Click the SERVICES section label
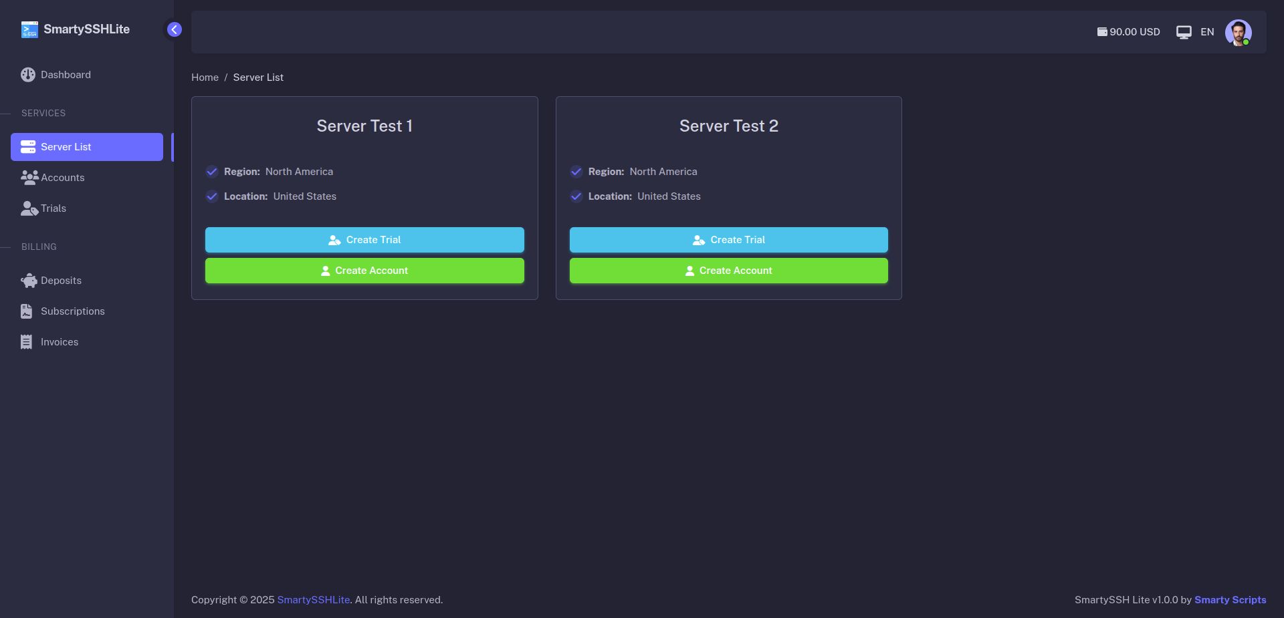Screen dimensions: 1284x618 pos(43,114)
